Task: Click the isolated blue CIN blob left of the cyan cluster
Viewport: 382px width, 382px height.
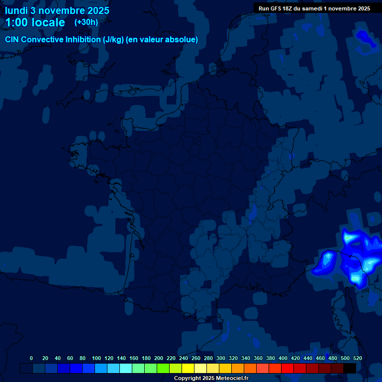Action: (326, 260)
